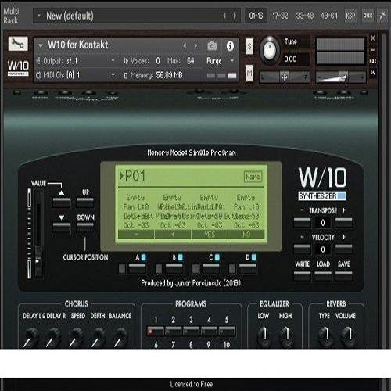This screenshot has width=391, height=391.
Task: Switch to the 33-48 rack page tab
Action: click(304, 16)
